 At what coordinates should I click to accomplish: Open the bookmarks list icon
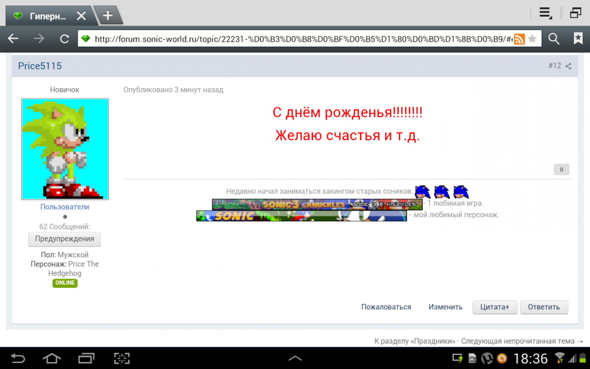[578, 39]
